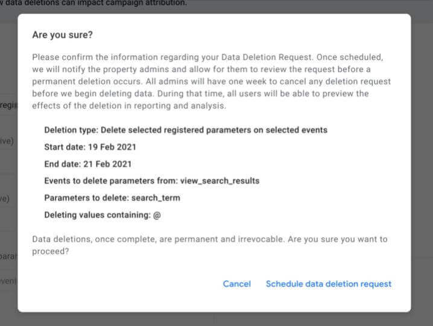
Task: Click the Cancel button
Action: (x=236, y=284)
